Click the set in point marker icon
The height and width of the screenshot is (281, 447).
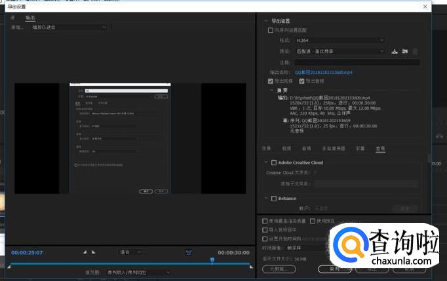(85, 252)
